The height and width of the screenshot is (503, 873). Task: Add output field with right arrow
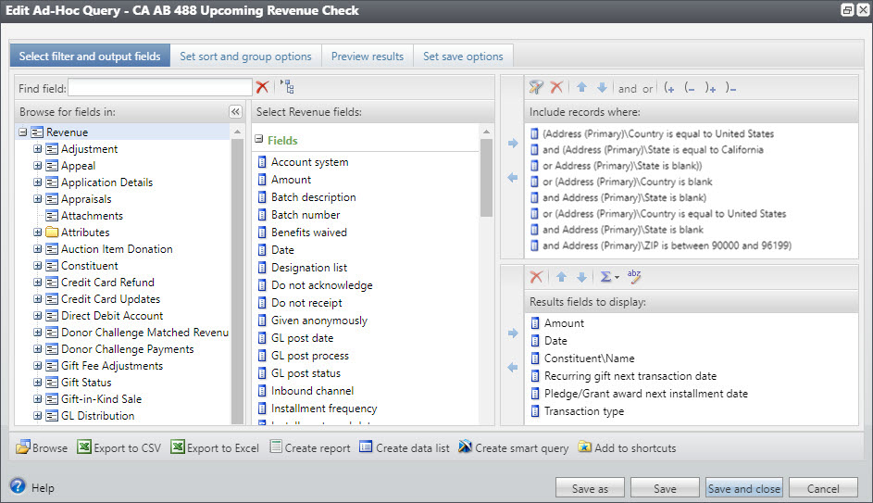[x=513, y=333]
